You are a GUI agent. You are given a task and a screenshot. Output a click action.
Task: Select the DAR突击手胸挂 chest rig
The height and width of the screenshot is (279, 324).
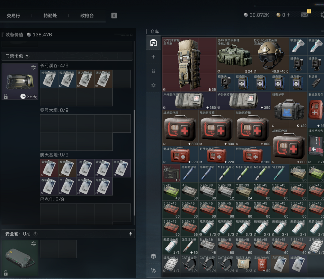point(235,55)
